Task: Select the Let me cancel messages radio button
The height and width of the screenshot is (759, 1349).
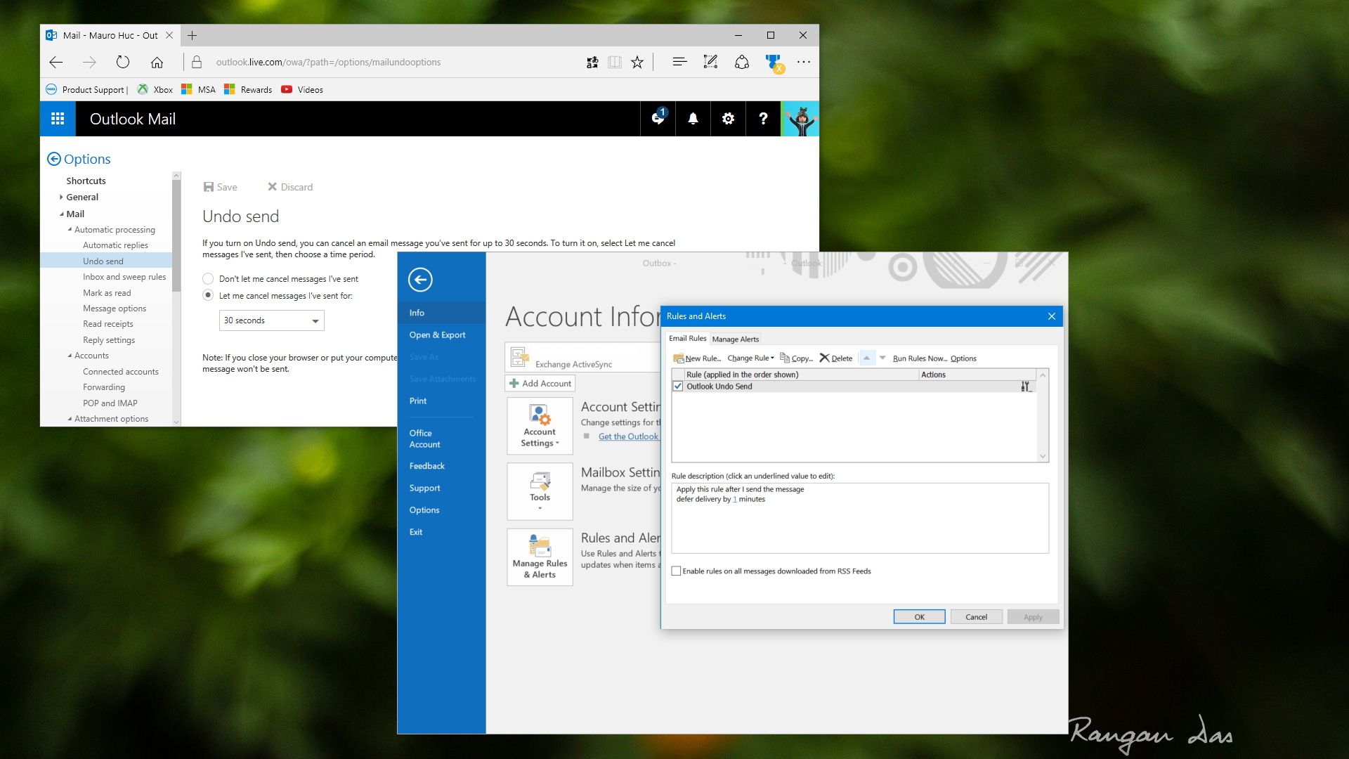Action: click(x=209, y=296)
